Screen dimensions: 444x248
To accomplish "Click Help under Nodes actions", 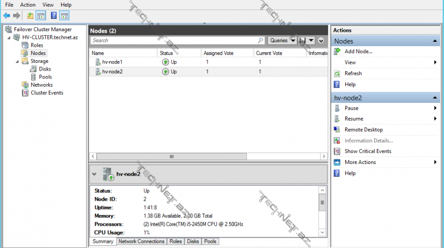I will (350, 85).
